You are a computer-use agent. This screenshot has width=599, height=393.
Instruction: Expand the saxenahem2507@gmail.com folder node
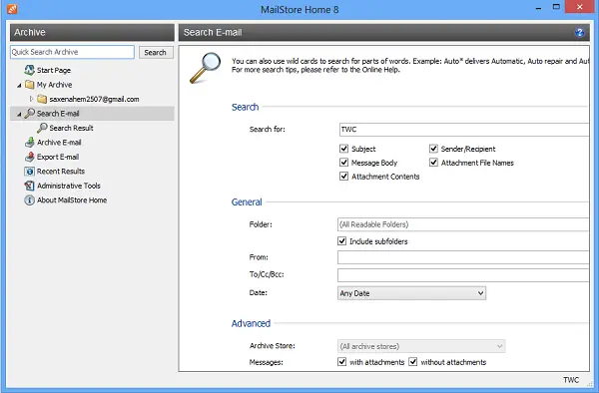tap(31, 99)
